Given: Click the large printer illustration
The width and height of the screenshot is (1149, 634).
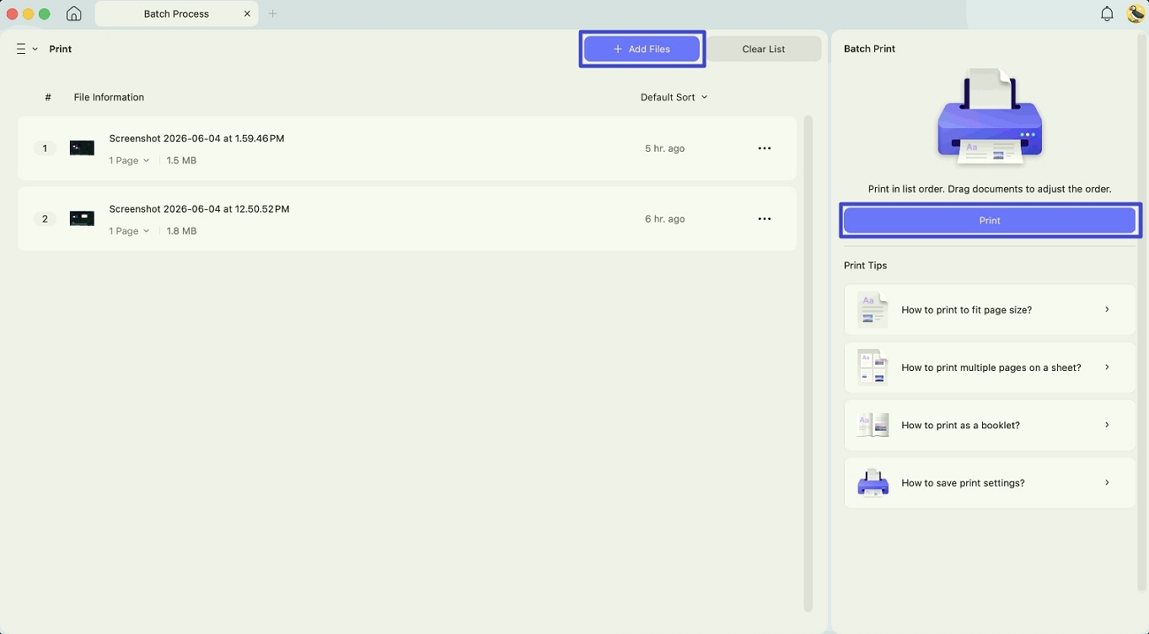Looking at the screenshot, I should (x=990, y=116).
